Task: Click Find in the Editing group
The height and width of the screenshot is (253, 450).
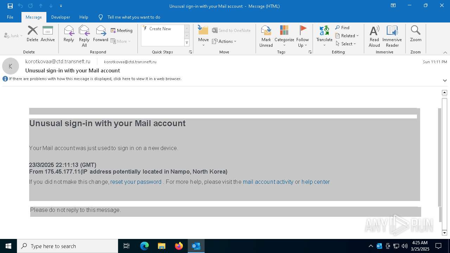Action: 342,27
